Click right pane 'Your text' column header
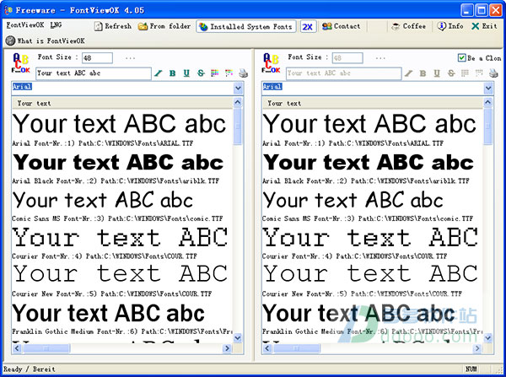This screenshot has height=377, width=506. [372, 103]
